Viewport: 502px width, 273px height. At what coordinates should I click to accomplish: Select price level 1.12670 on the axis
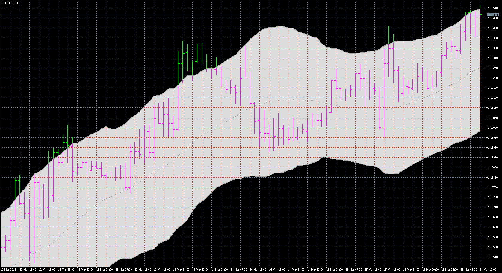493,217
